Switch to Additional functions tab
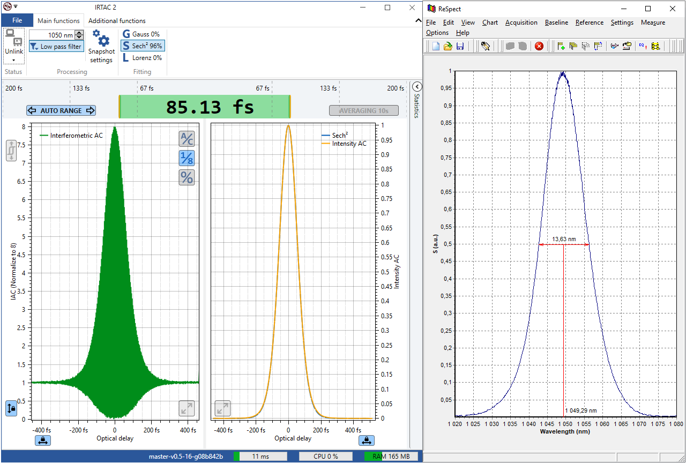Screen dimensions: 686x463 pos(117,21)
